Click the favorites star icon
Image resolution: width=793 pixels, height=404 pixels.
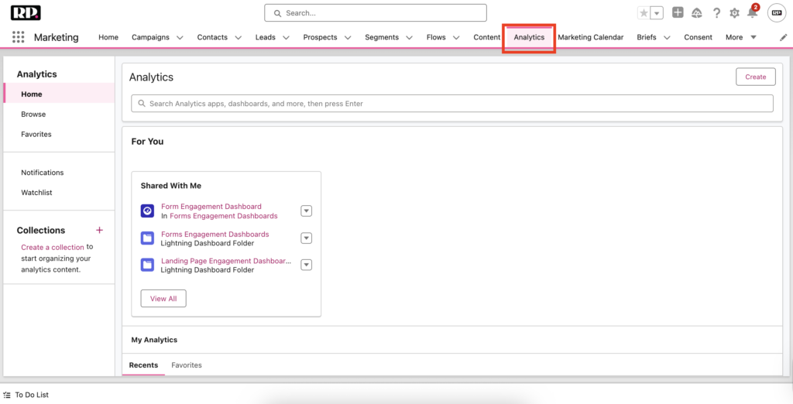coord(644,13)
